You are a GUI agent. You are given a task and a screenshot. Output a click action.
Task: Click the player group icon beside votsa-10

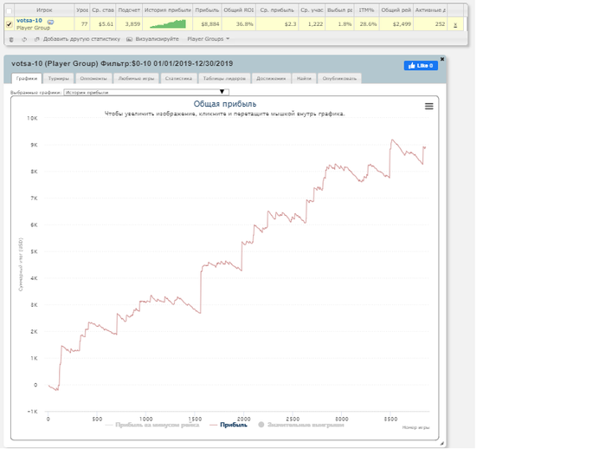[50, 22]
